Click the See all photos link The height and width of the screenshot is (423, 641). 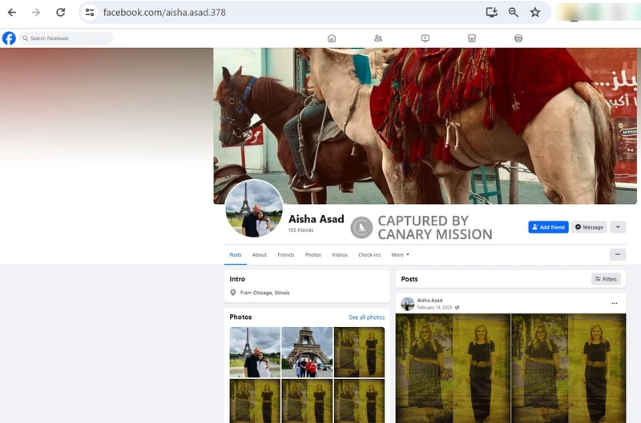(x=367, y=317)
